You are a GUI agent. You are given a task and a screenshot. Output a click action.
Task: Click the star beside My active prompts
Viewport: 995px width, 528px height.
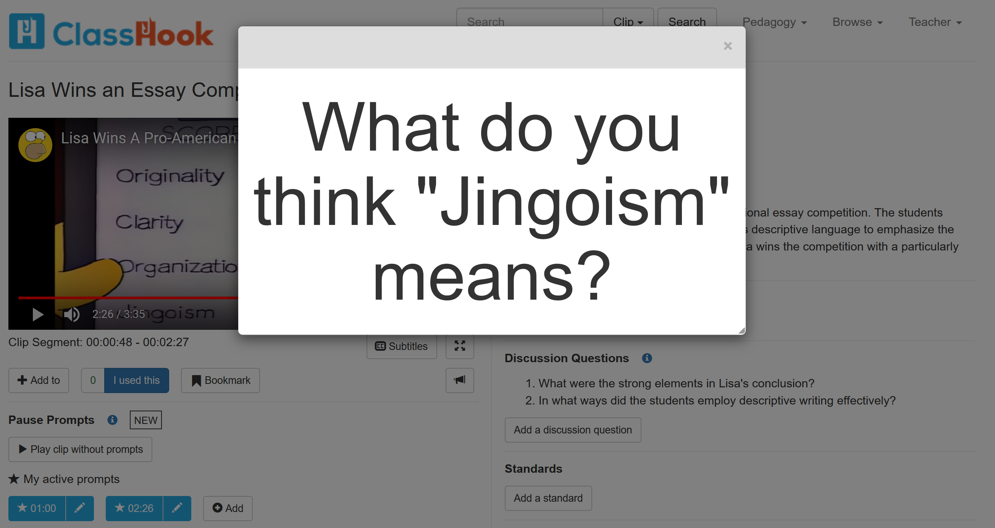click(14, 479)
